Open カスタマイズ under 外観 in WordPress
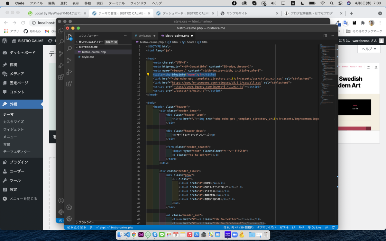 14,122
